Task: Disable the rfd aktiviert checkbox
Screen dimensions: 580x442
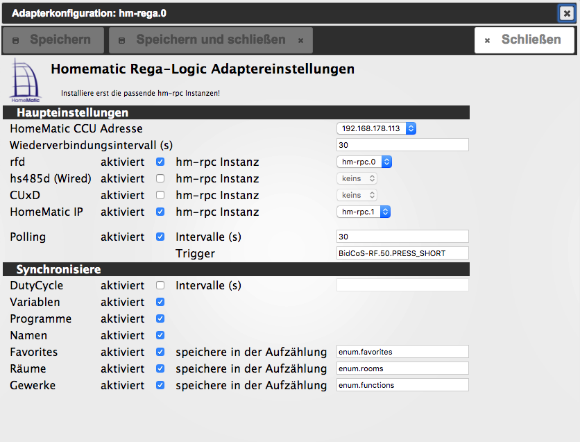Action: (x=160, y=162)
